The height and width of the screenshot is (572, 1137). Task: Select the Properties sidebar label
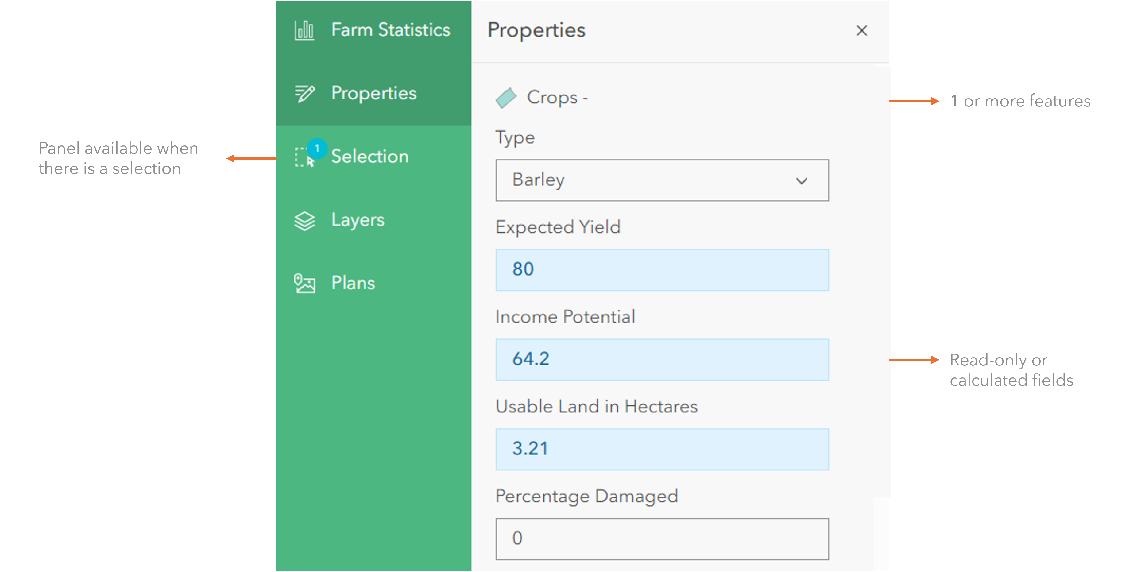[373, 93]
